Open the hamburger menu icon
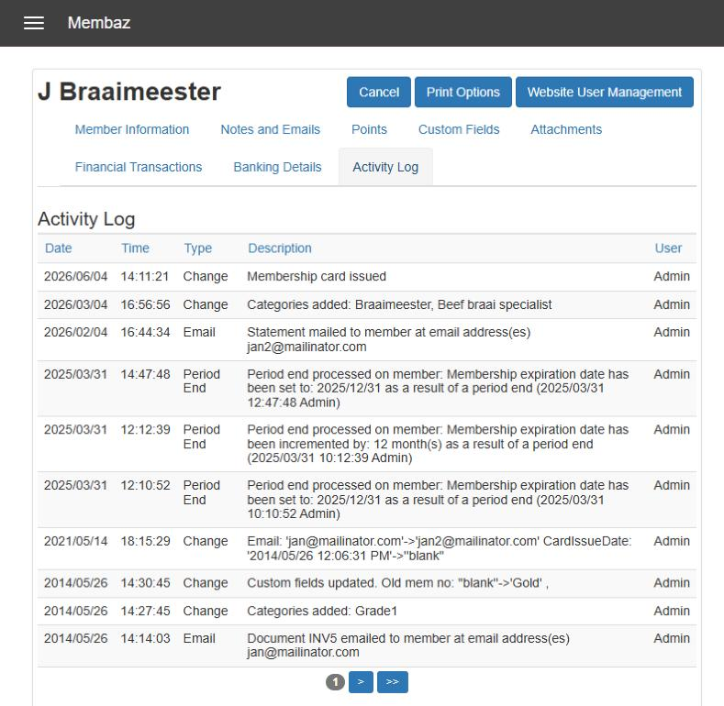 point(34,23)
